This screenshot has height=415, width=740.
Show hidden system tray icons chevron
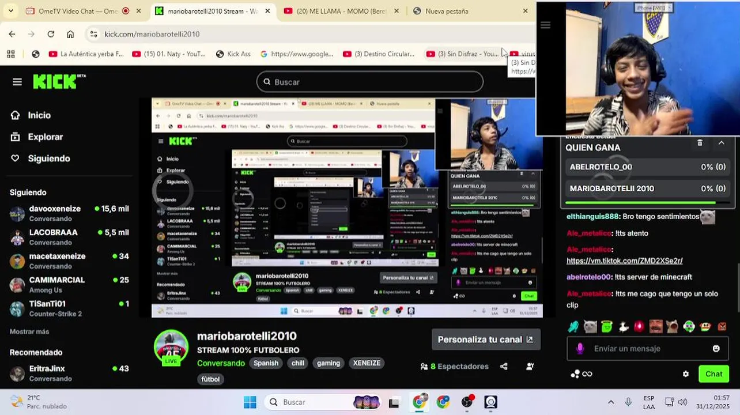coord(611,402)
